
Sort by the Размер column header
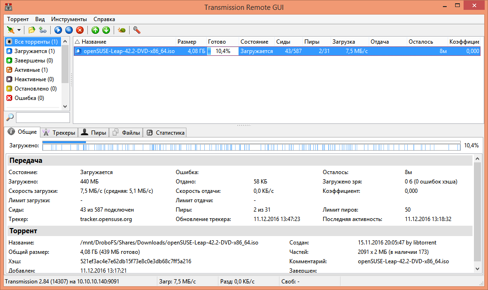(191, 42)
